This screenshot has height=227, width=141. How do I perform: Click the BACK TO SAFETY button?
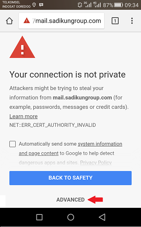pyautogui.click(x=70, y=178)
